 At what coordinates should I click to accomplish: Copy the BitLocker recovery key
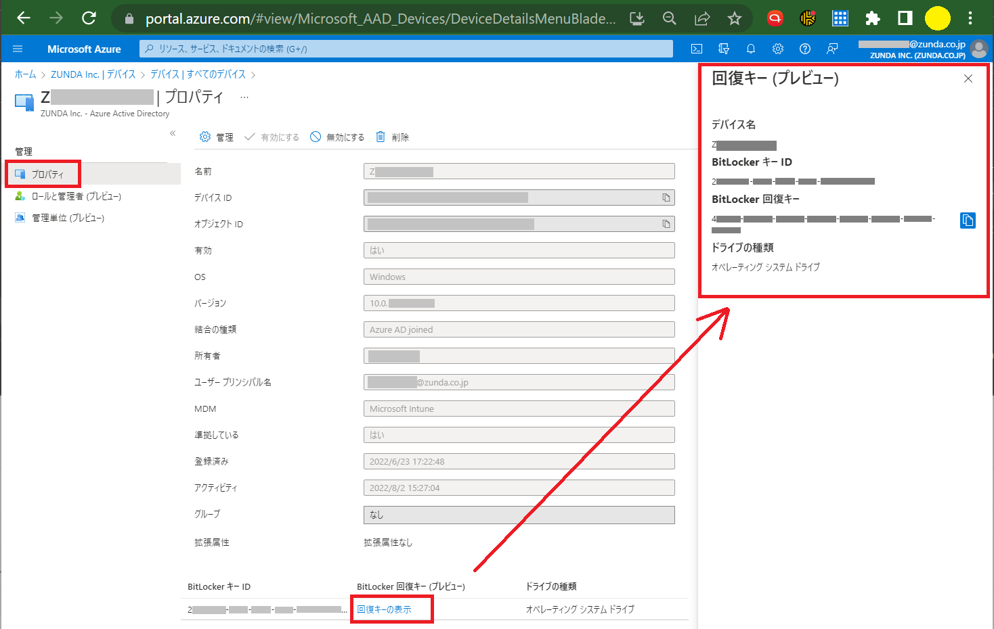968,220
